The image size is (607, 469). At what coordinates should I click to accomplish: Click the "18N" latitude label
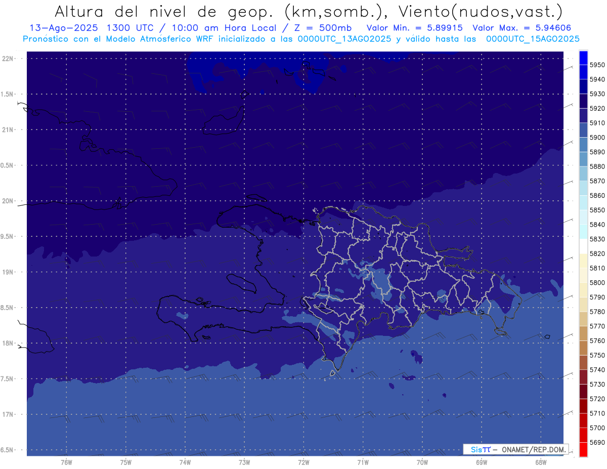click(8, 343)
